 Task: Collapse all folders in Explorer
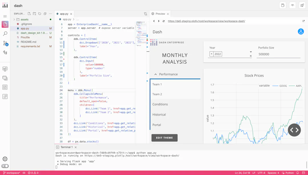(x=45, y=14)
